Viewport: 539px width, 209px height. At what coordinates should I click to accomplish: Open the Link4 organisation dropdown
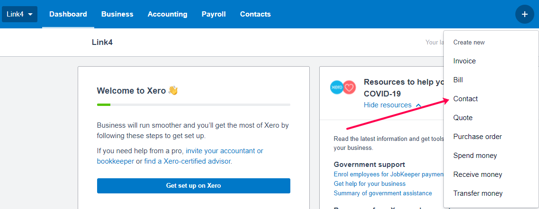19,14
